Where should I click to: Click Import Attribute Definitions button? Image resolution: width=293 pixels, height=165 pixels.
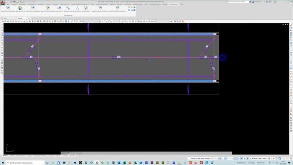pos(118,9)
